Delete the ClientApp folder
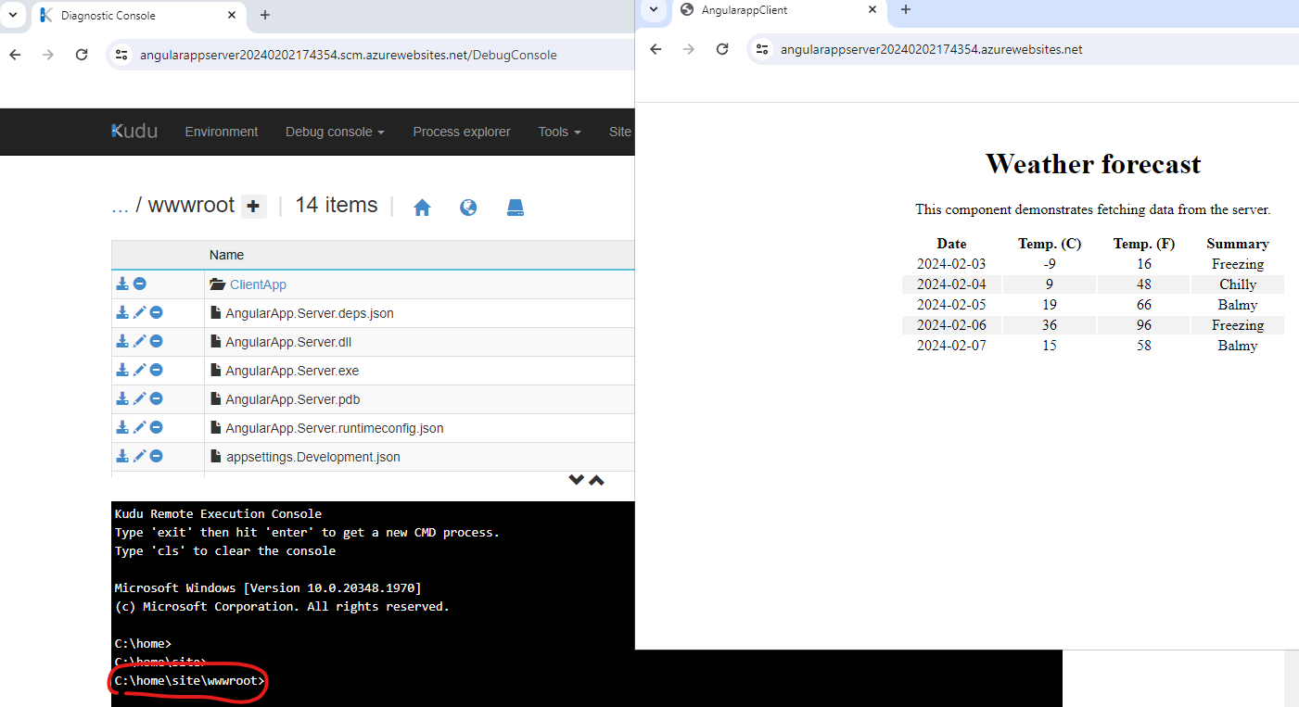This screenshot has width=1299, height=707. click(x=140, y=284)
